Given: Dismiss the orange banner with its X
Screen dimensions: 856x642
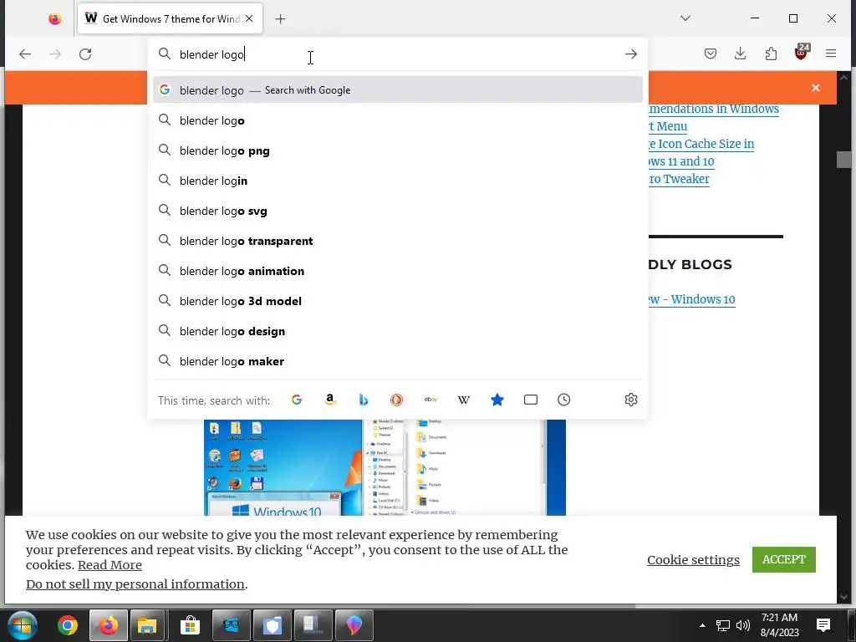Looking at the screenshot, I should pyautogui.click(x=815, y=87).
